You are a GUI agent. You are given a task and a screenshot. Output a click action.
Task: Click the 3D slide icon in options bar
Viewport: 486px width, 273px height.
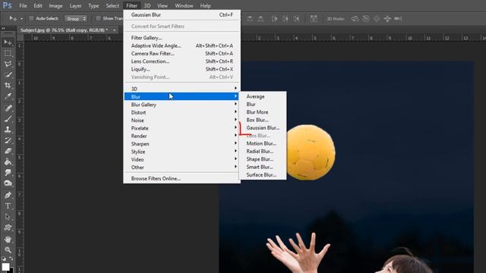coord(387,18)
